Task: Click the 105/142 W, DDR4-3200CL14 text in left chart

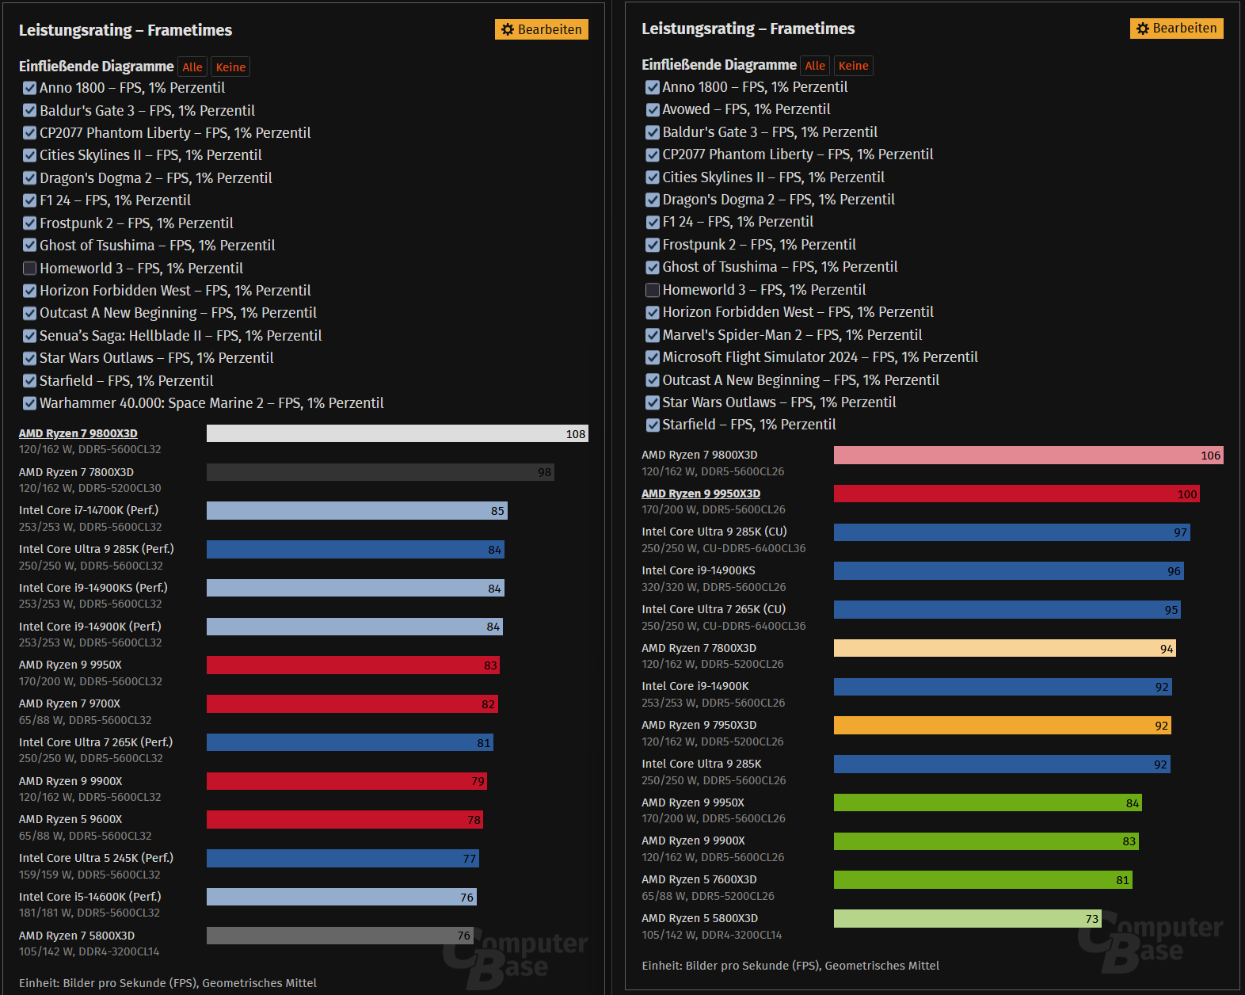Action: (89, 951)
